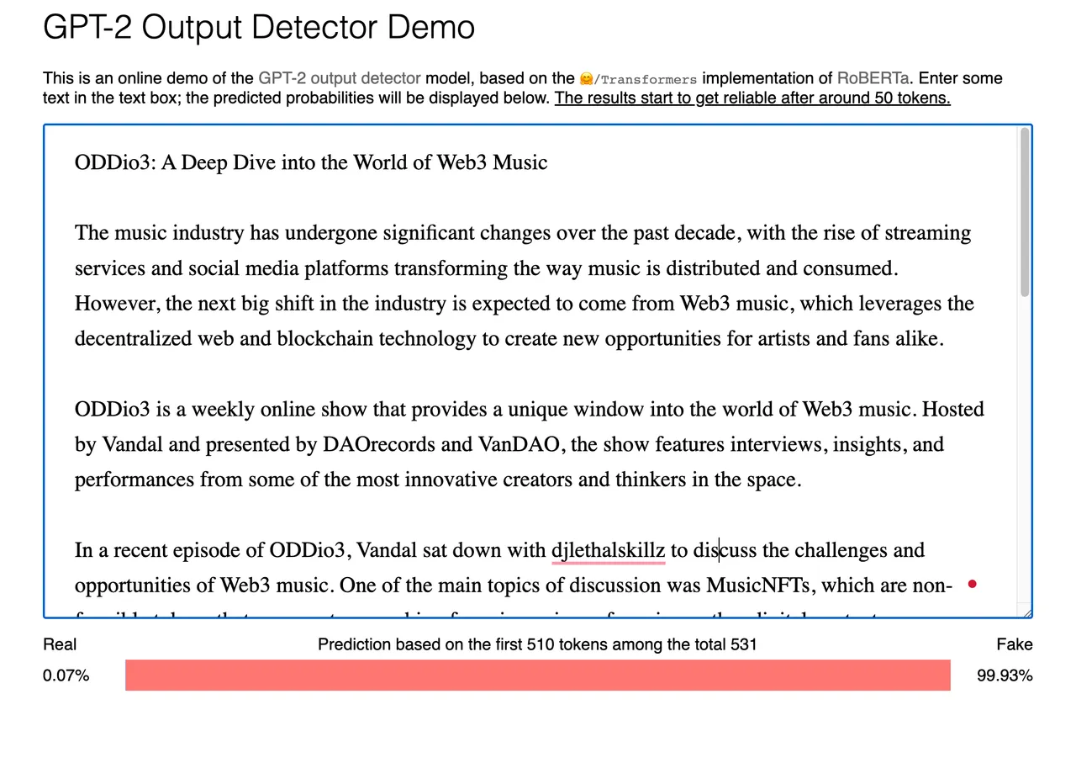Click the red dot indicator in textarea
Image resolution: width=1076 pixels, height=763 pixels.
tap(973, 584)
